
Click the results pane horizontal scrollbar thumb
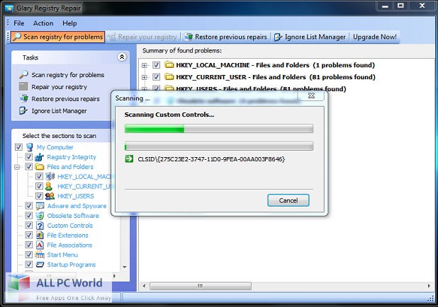201,286
